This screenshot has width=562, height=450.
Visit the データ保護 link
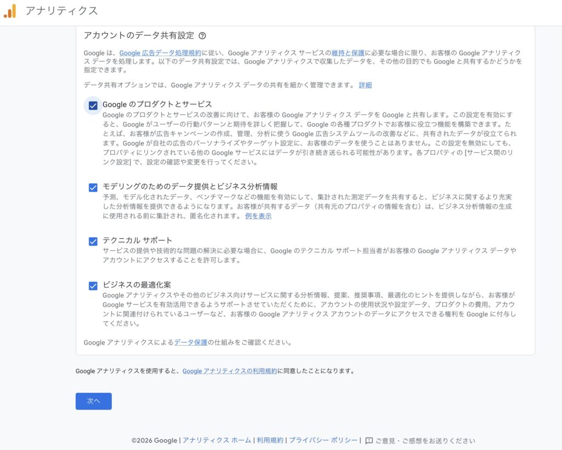191,342
